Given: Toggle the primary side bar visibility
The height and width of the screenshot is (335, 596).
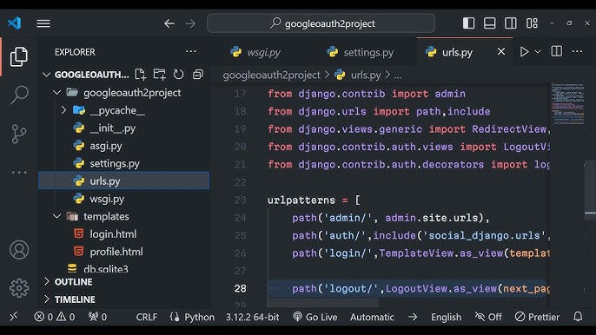Looking at the screenshot, I should (468, 23).
